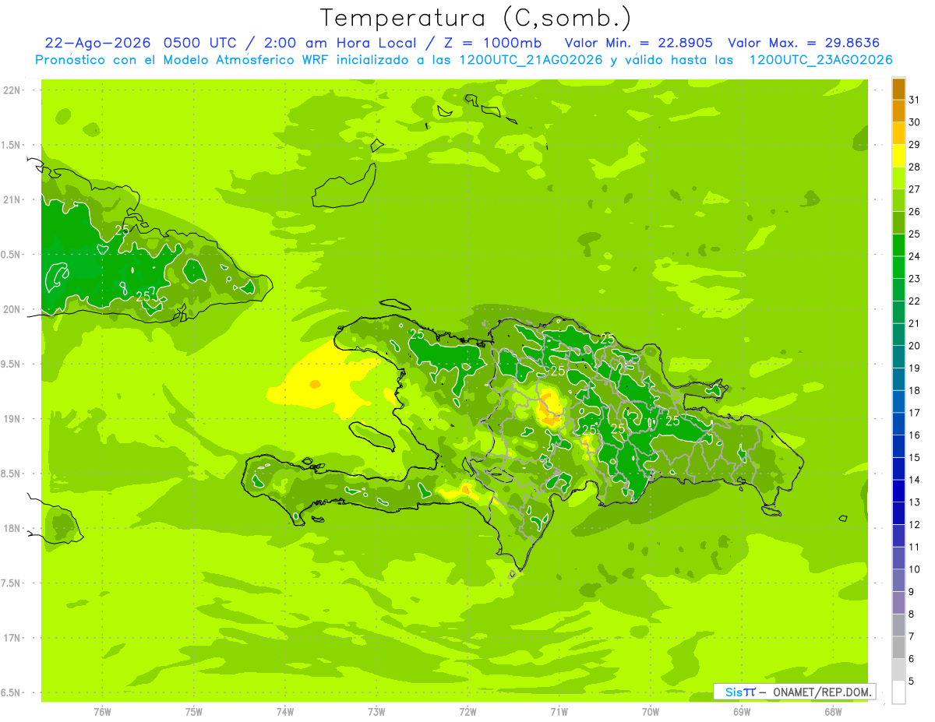
Task: Click the lime legend swatch between 27 and 28
Action: click(x=898, y=178)
